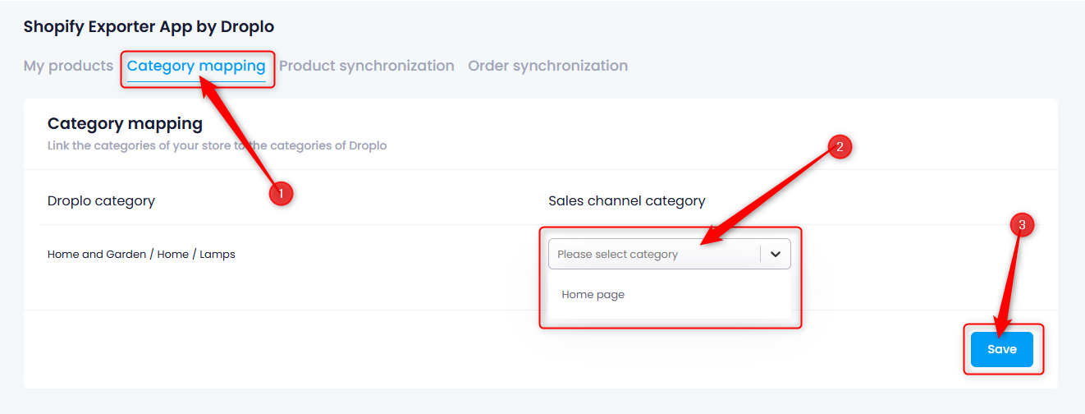Click the 'Droplo category' column header

click(101, 200)
